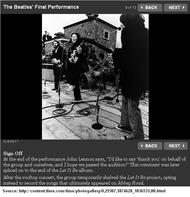Open the content.time.com source URL
This screenshot has width=190, height=197.
pyautogui.click(x=92, y=191)
